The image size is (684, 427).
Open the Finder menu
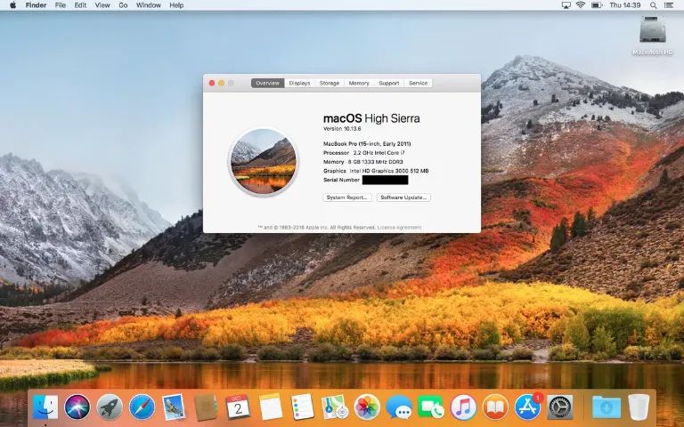pos(36,5)
